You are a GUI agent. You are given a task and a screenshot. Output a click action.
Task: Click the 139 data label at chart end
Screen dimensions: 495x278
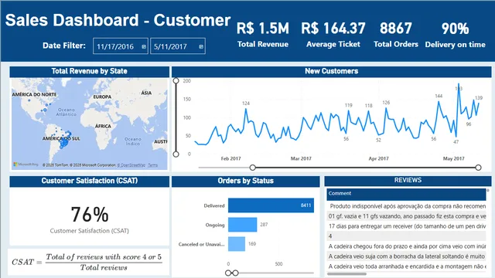click(479, 98)
